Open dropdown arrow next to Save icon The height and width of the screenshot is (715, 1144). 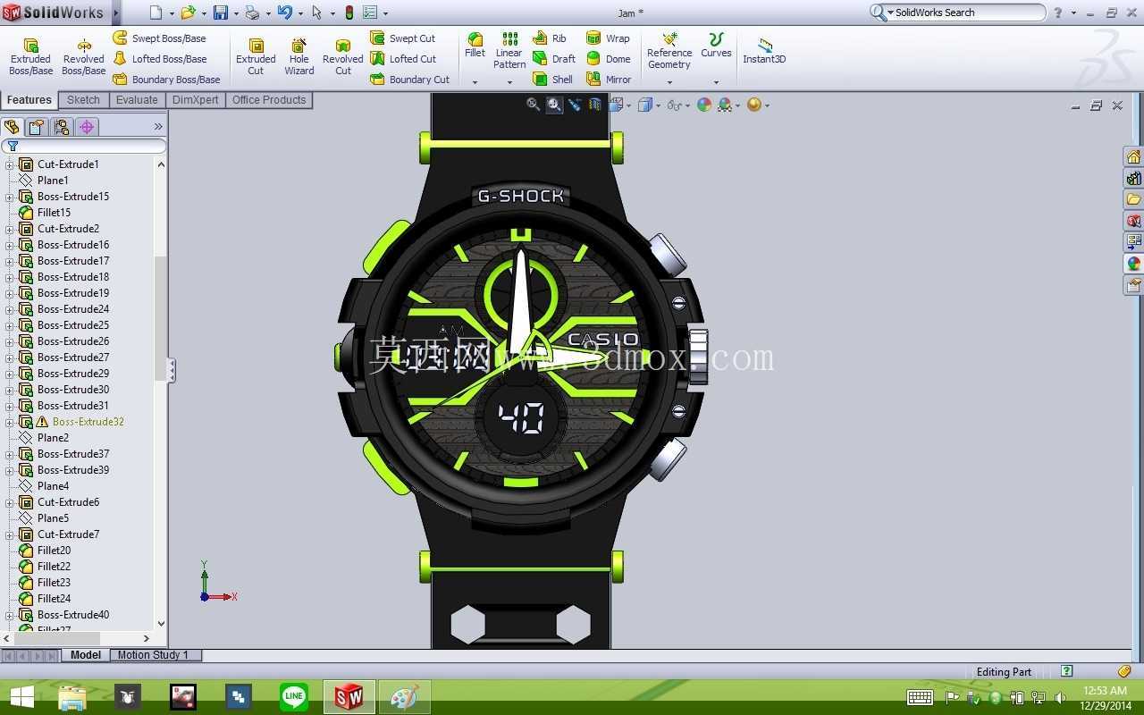[x=236, y=13]
